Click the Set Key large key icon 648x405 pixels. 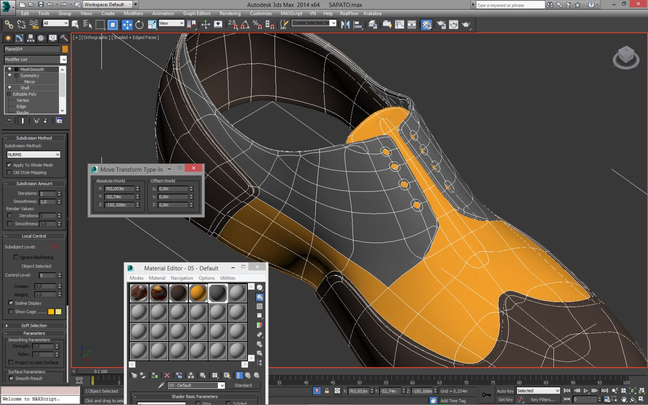[486, 395]
